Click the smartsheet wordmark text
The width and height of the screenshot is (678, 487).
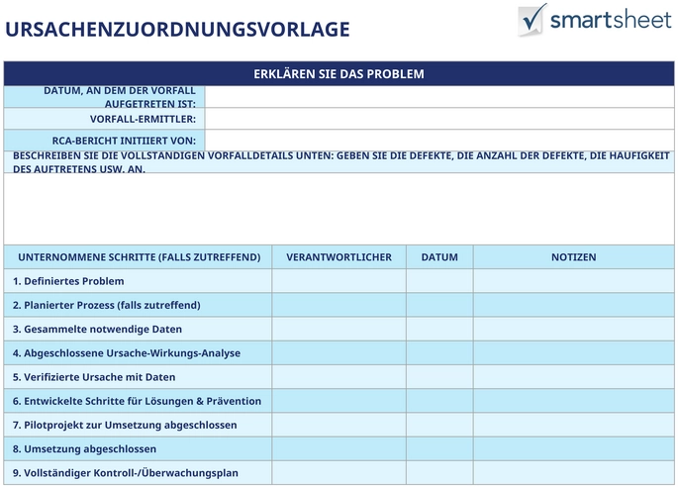click(611, 21)
